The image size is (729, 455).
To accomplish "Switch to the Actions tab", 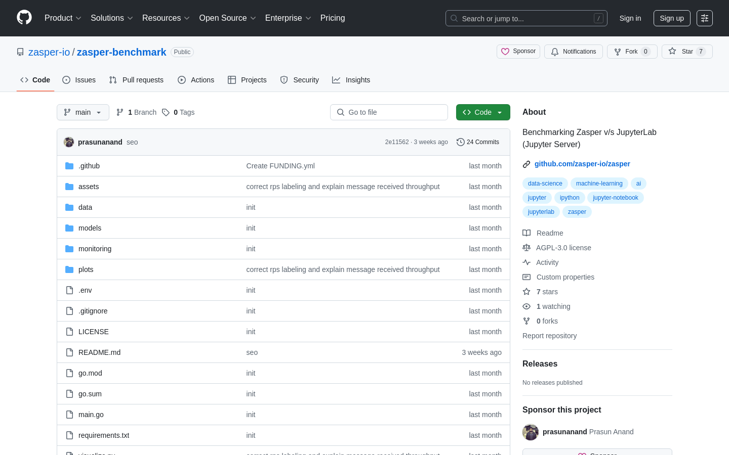I will 196,80.
